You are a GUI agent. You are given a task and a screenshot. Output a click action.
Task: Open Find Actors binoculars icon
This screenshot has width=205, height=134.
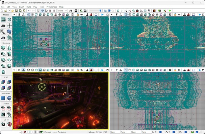tap(71, 11)
